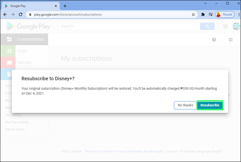Focus the Google Play search field

(129, 26)
